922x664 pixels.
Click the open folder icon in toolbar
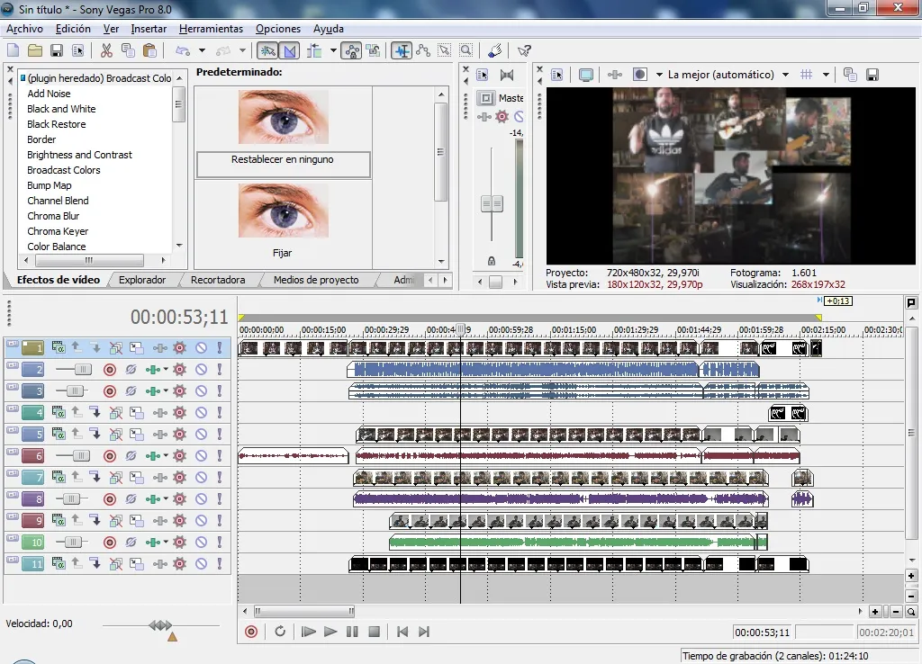coord(35,50)
